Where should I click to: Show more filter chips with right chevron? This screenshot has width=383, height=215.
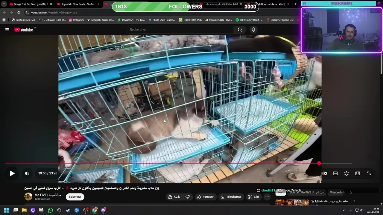[351, 193]
